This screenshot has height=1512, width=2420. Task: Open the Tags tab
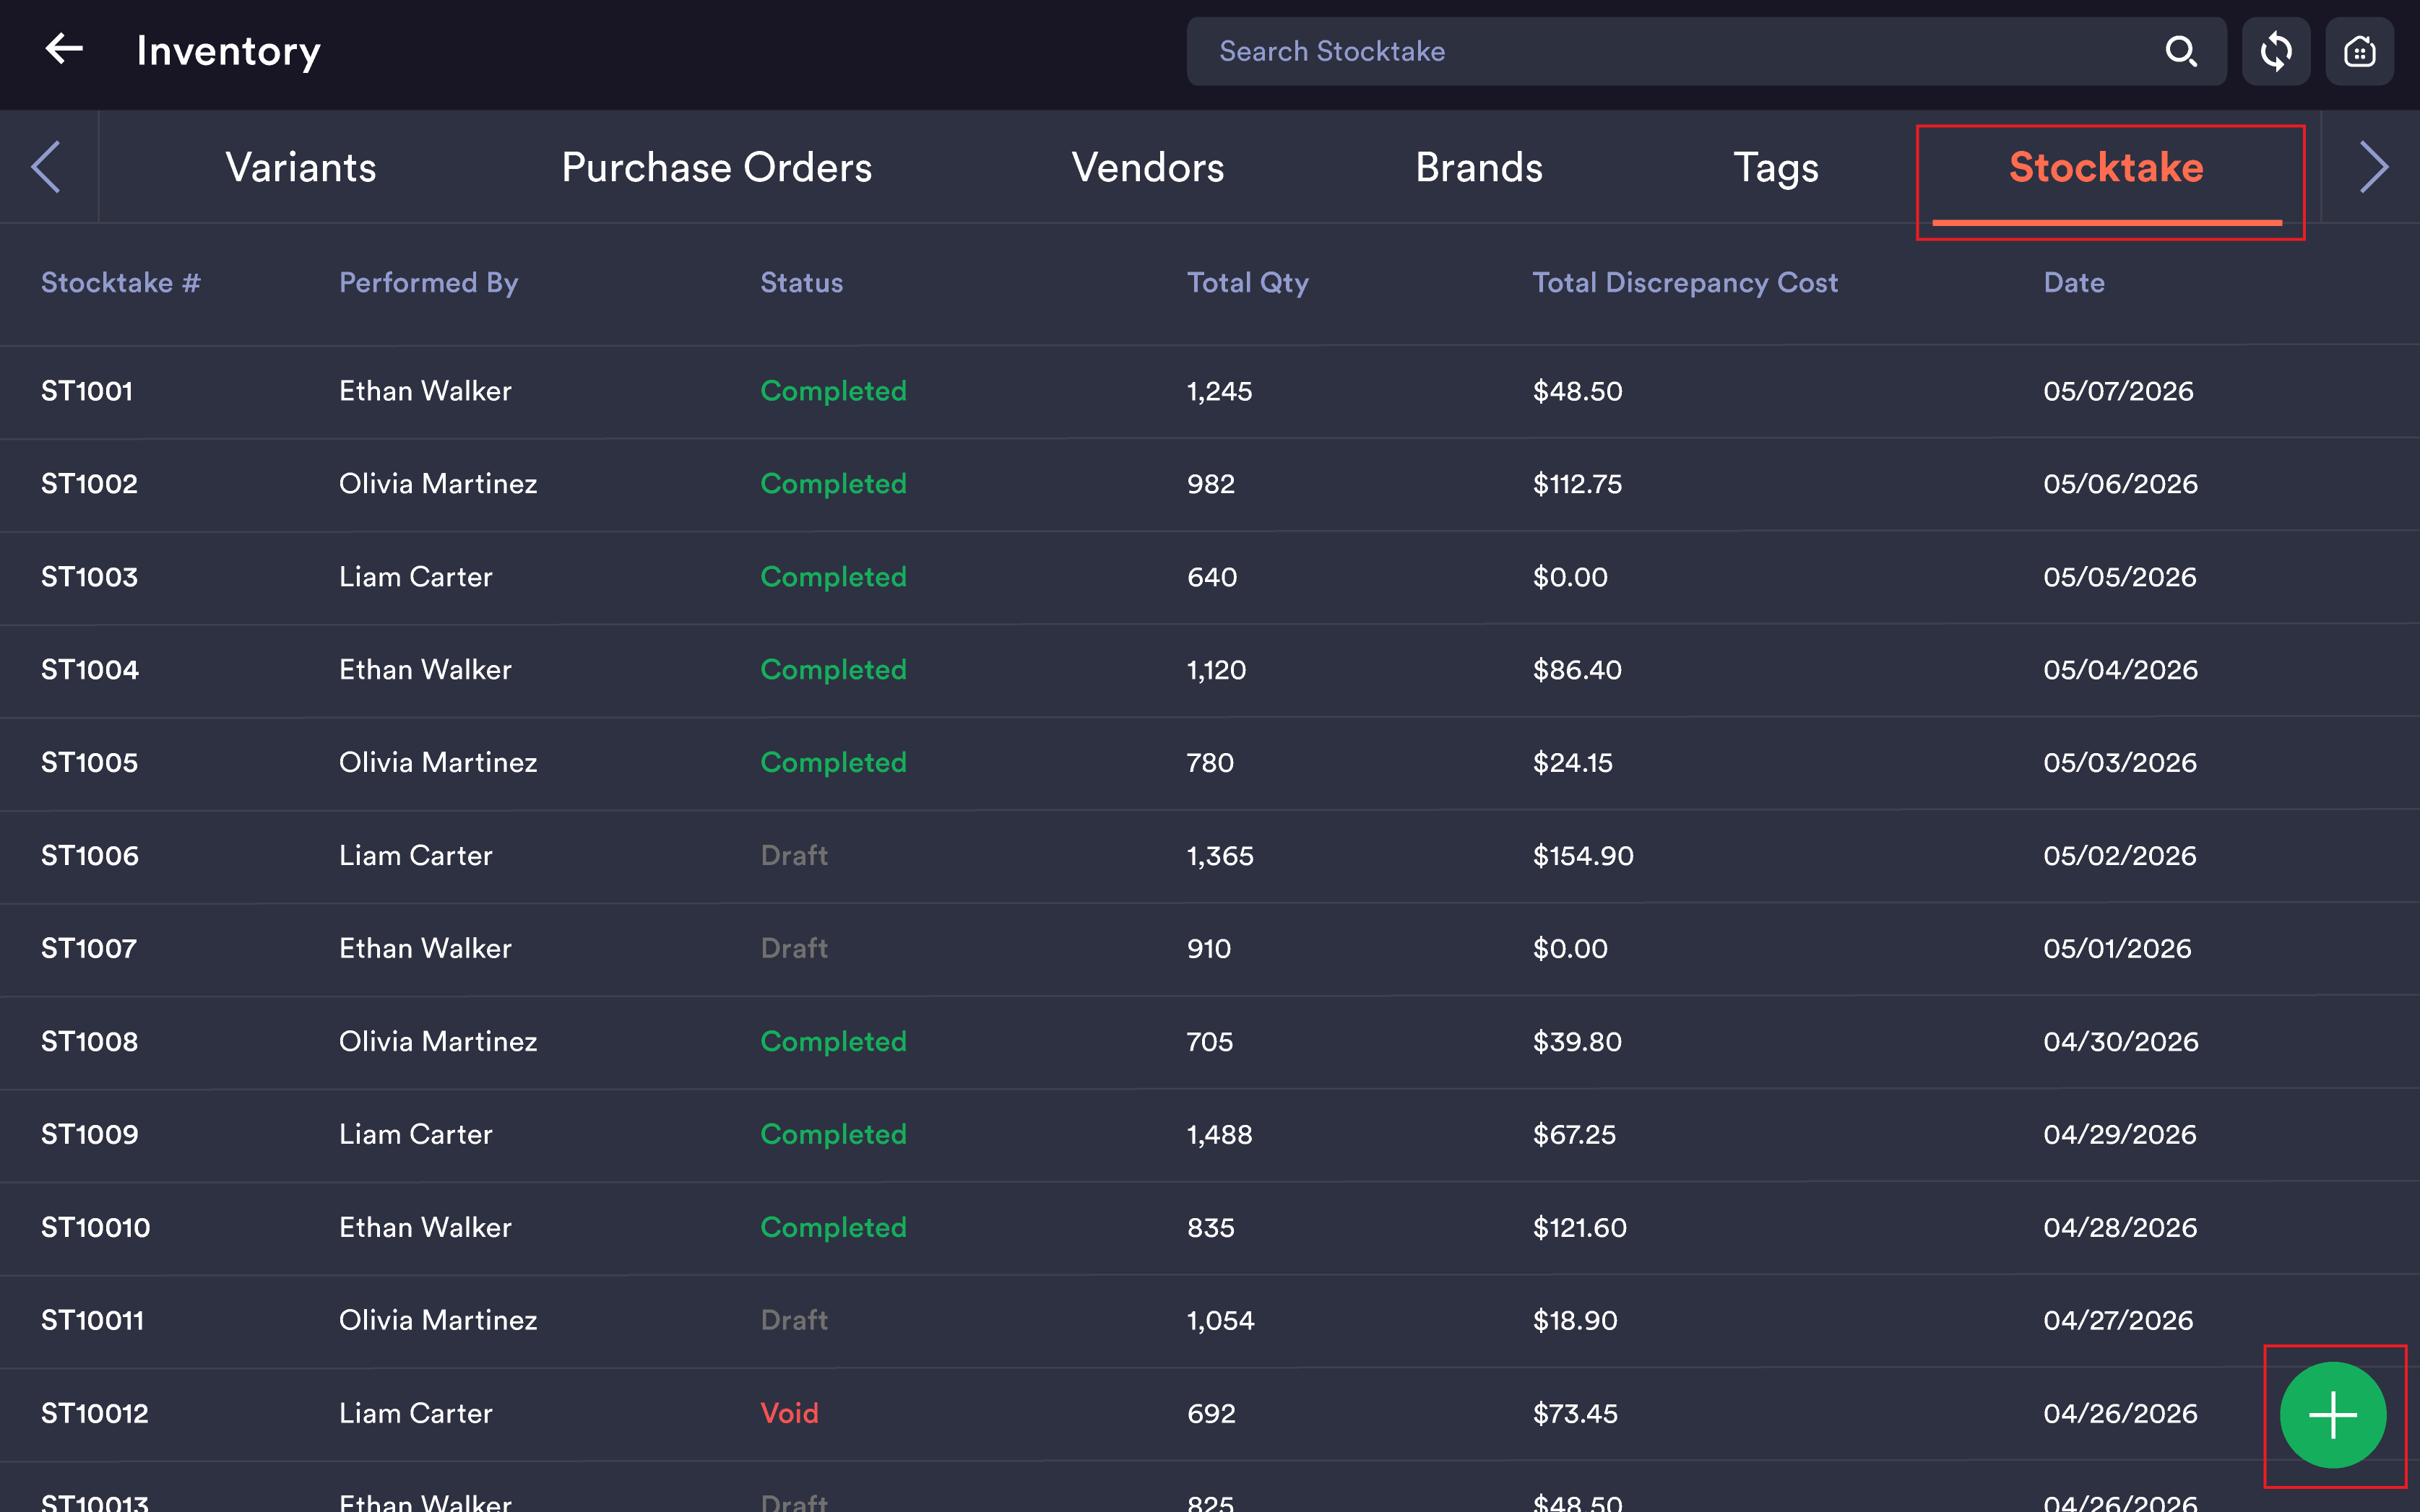coord(1776,167)
